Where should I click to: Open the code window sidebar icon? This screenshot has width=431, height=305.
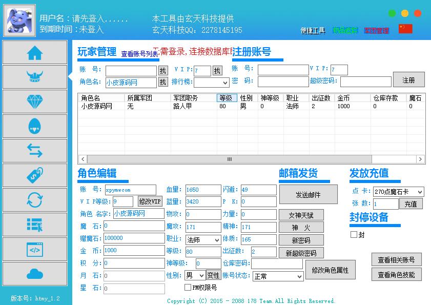coord(35,249)
